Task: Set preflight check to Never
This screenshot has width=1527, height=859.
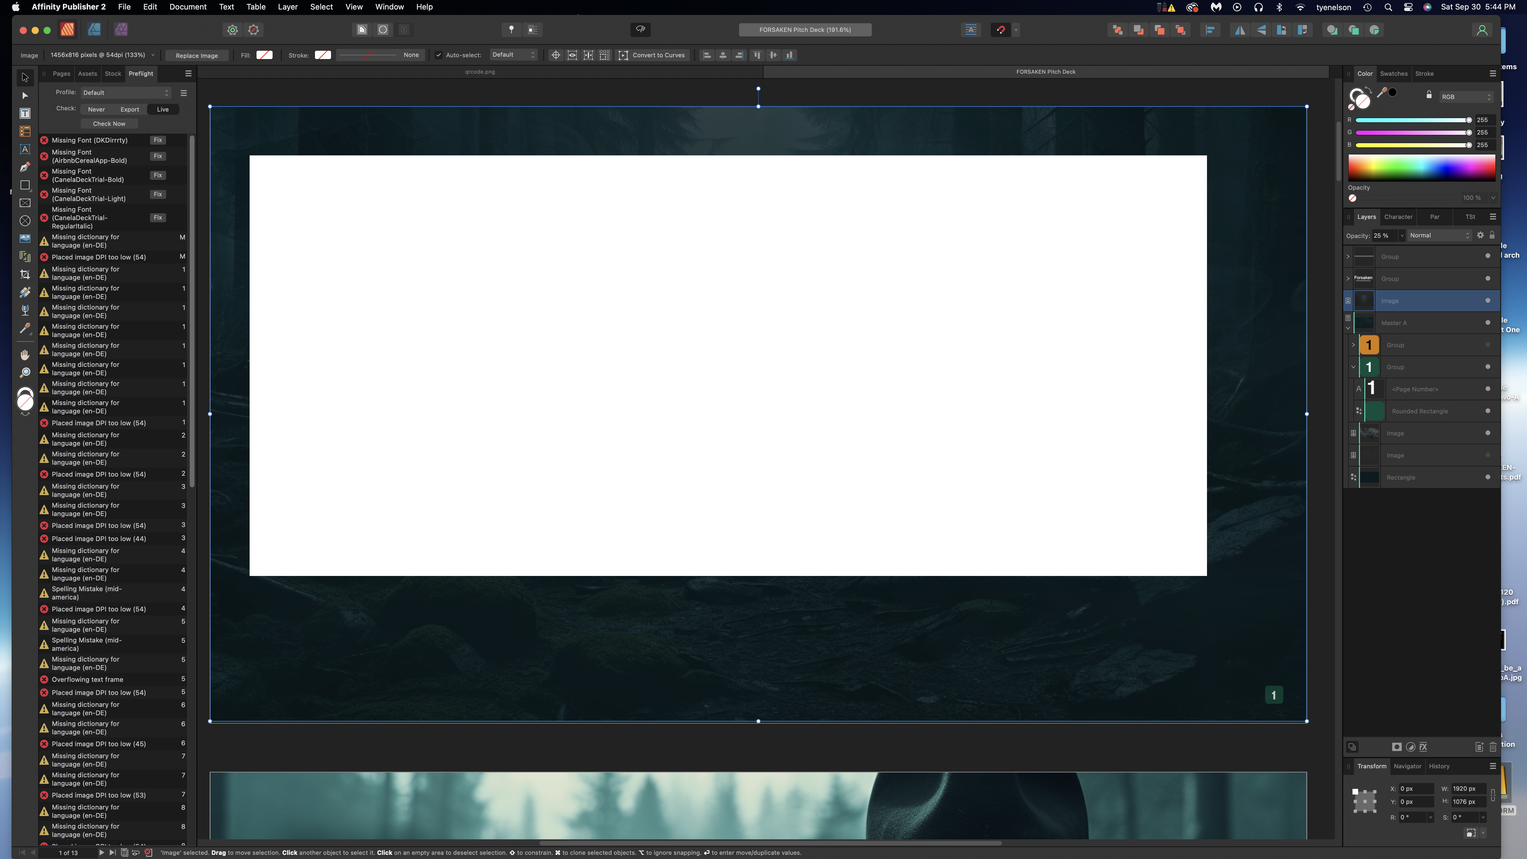Action: pos(96,110)
